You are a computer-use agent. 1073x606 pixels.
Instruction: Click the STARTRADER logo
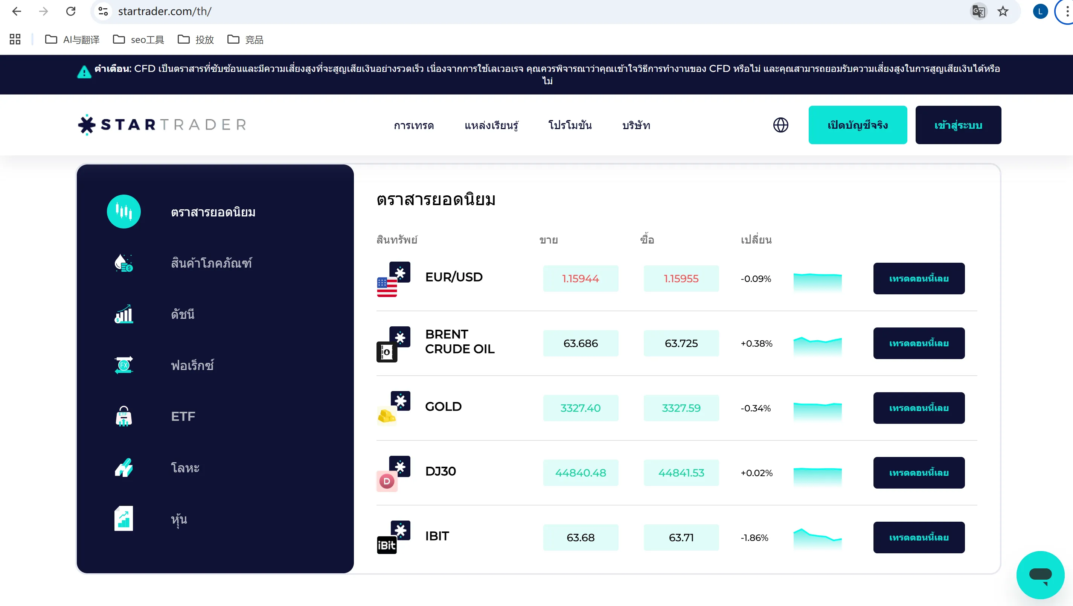click(162, 125)
